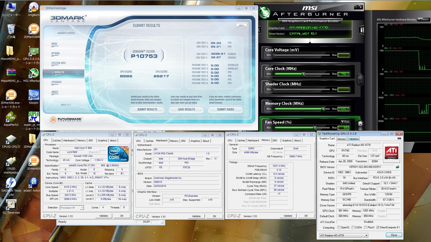Open the Processor #1 selection dropdown

tap(72, 208)
